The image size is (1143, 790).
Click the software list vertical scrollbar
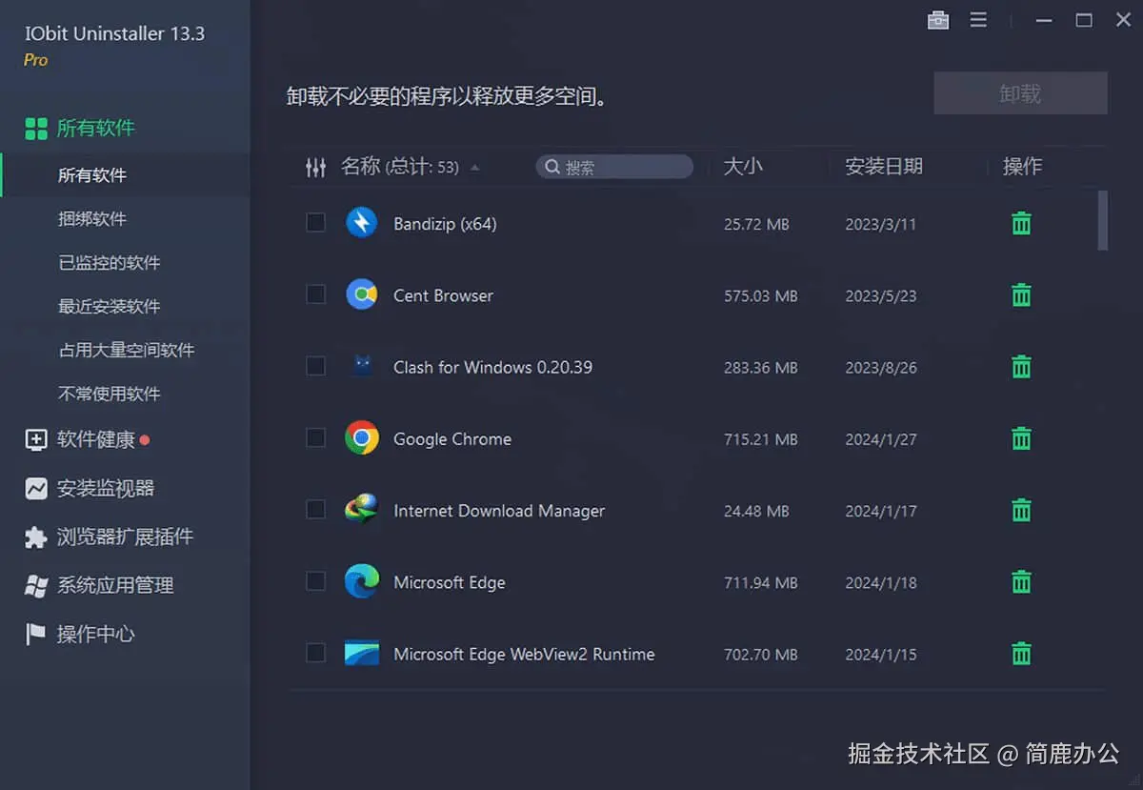coord(1103,221)
